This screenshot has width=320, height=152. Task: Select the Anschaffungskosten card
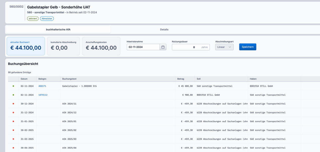101,46
